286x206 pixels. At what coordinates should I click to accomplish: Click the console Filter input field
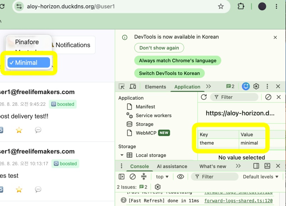coord(215,177)
